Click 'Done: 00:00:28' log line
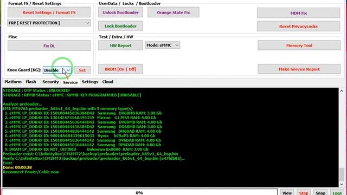Image resolution: width=347 pixels, height=195 pixels. click(17, 167)
